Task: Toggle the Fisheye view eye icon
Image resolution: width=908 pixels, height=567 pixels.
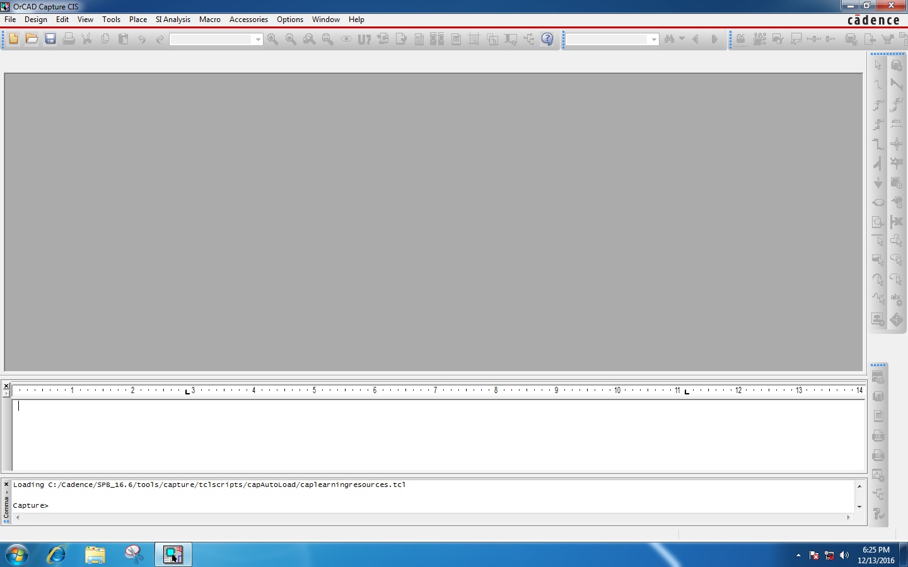Action: click(x=346, y=39)
